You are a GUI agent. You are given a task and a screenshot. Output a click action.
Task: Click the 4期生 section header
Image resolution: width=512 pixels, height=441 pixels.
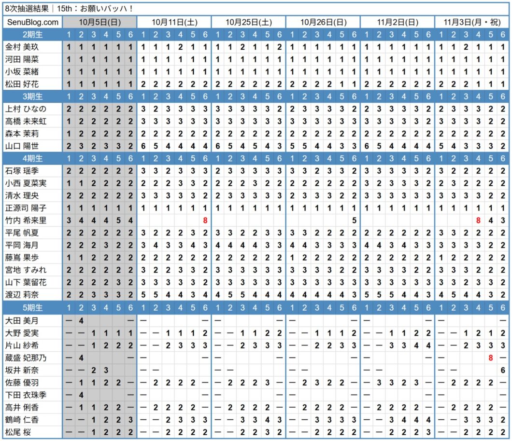pos(33,159)
